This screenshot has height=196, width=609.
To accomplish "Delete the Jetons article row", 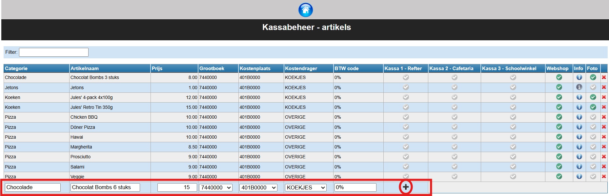I will click(x=603, y=88).
